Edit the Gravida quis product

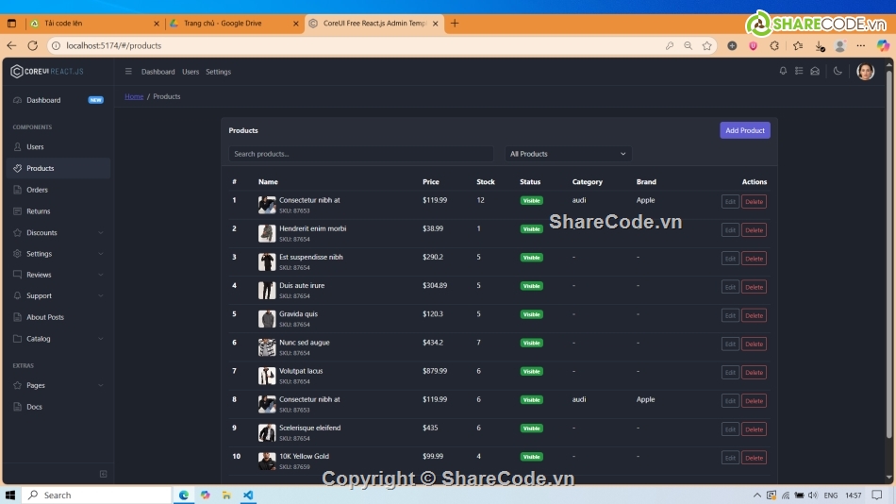coord(730,315)
